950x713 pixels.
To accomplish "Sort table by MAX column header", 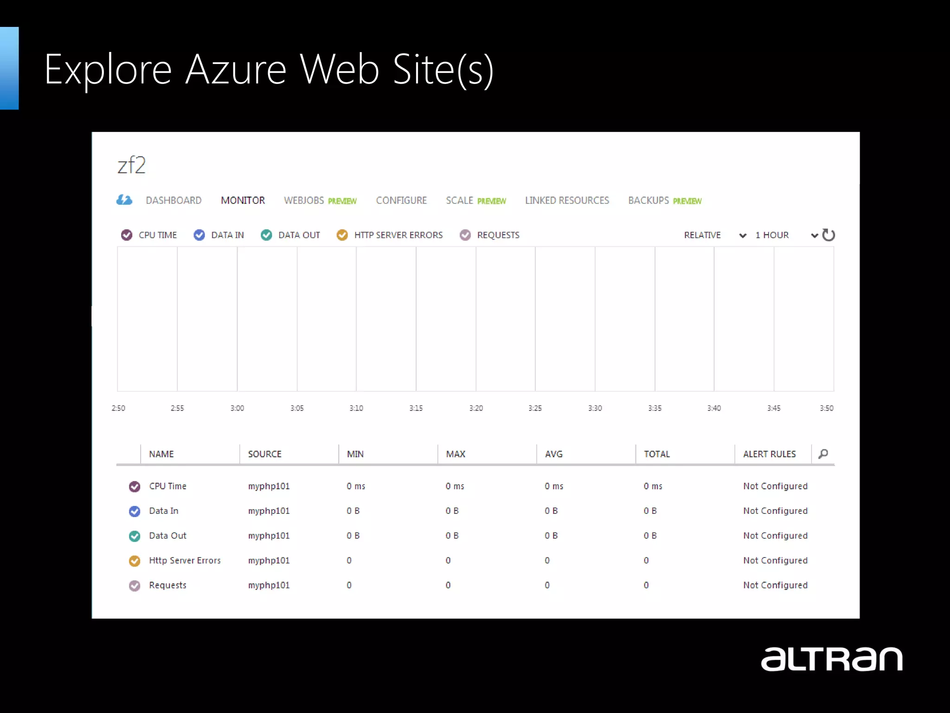I will [x=456, y=454].
